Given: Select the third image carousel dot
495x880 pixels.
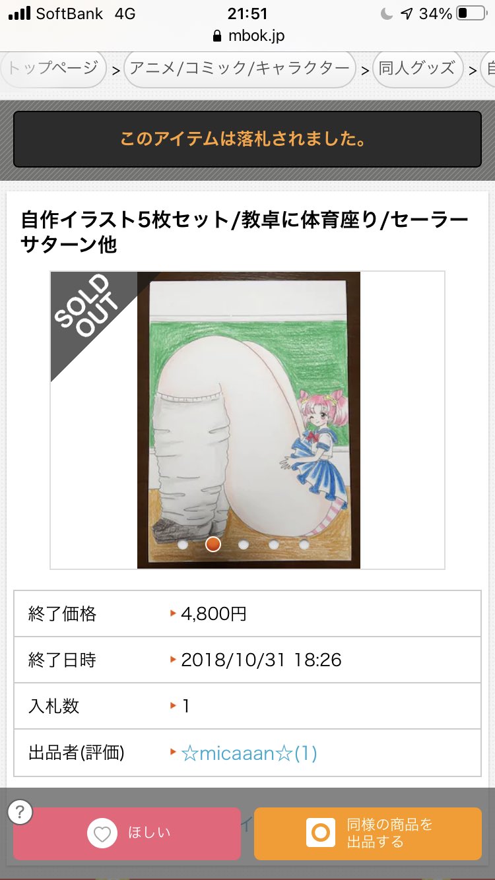Looking at the screenshot, I should [x=243, y=545].
